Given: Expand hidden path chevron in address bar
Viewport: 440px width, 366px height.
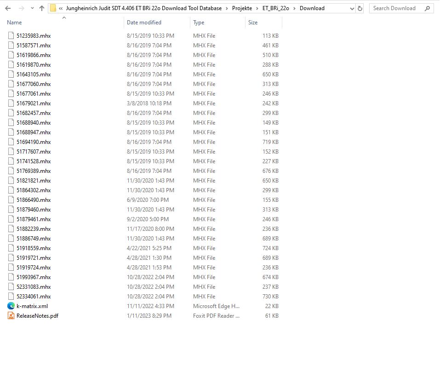Looking at the screenshot, I should (61, 8).
